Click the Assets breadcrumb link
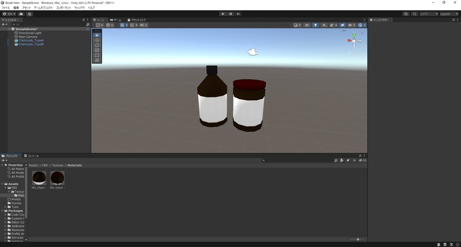 pos(33,165)
